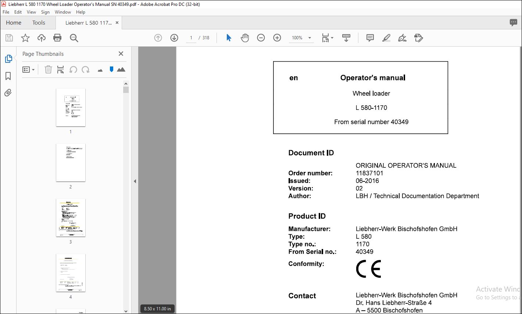
Task: Open thumbnail options menu dropdown
Action: pyautogui.click(x=28, y=69)
